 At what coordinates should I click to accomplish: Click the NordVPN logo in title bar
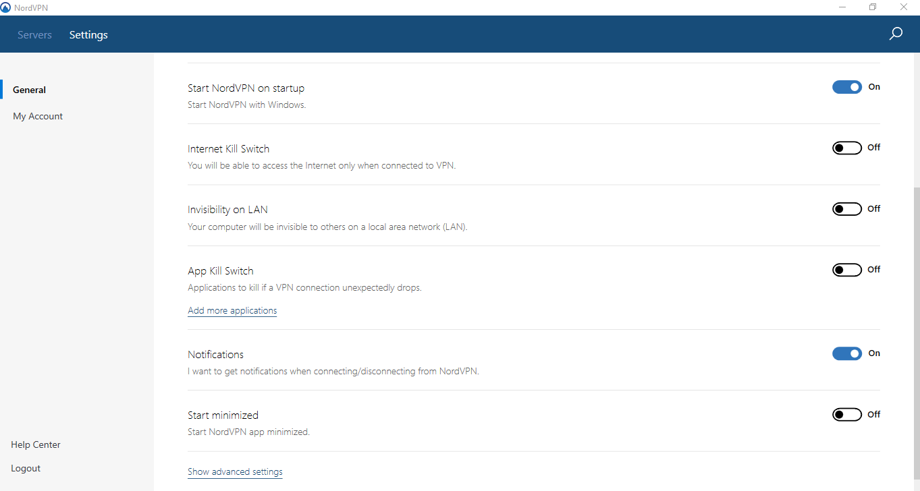coord(6,7)
